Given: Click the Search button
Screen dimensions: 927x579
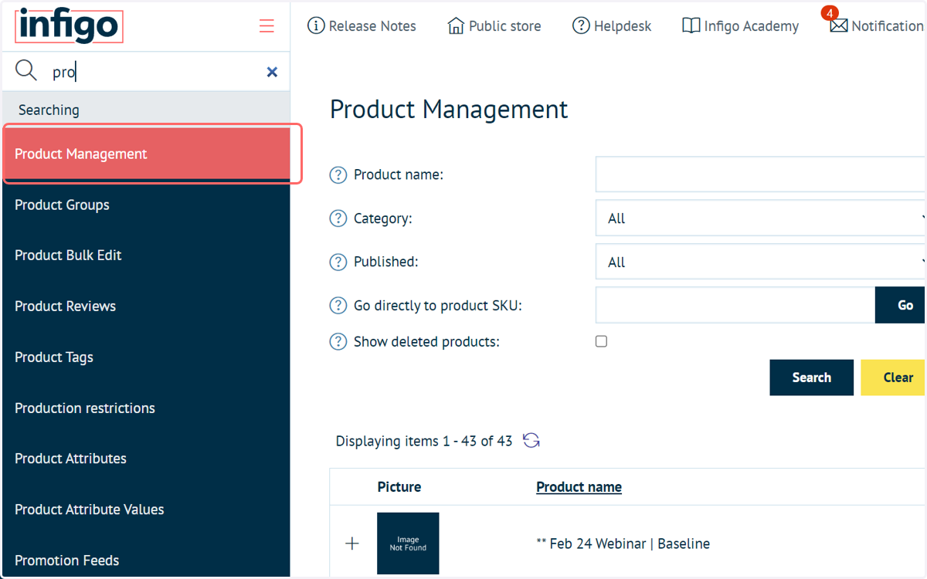Looking at the screenshot, I should click(812, 378).
